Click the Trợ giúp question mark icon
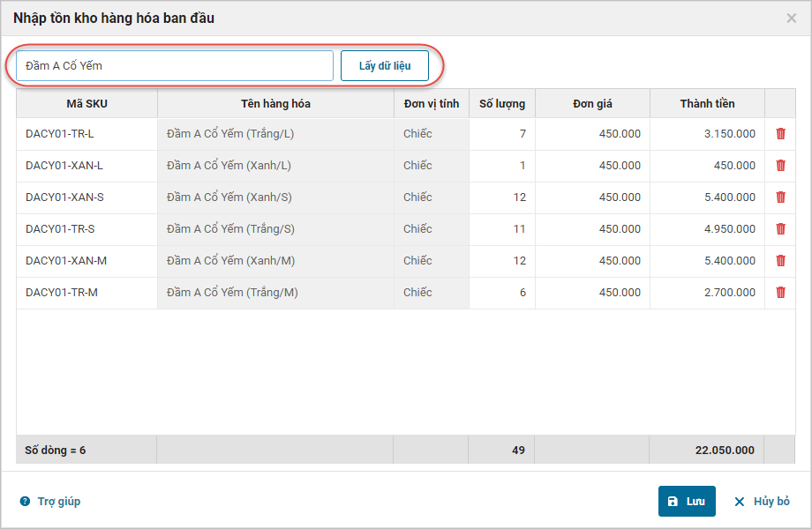The height and width of the screenshot is (529, 812). pos(25,502)
